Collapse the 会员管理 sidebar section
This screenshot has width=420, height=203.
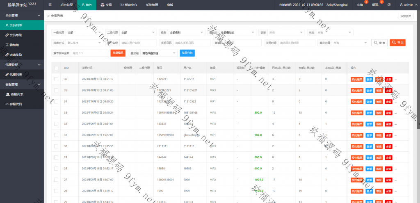tap(22, 15)
